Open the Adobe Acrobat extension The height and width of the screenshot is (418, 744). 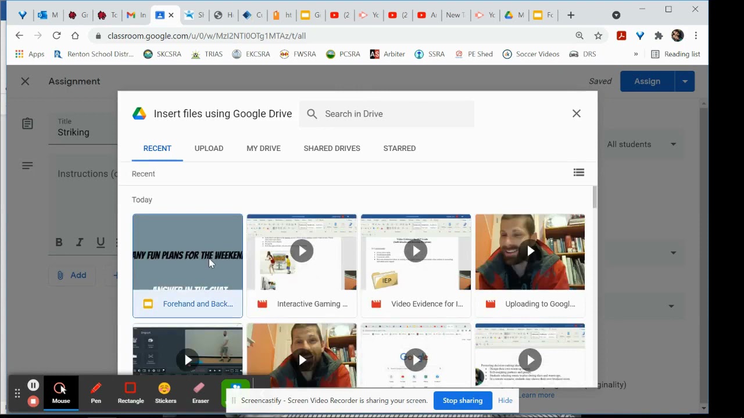pyautogui.click(x=621, y=35)
